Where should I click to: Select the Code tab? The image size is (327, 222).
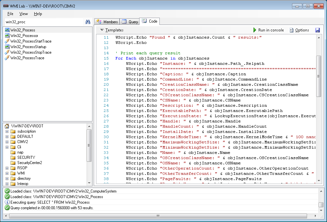tap(150, 21)
